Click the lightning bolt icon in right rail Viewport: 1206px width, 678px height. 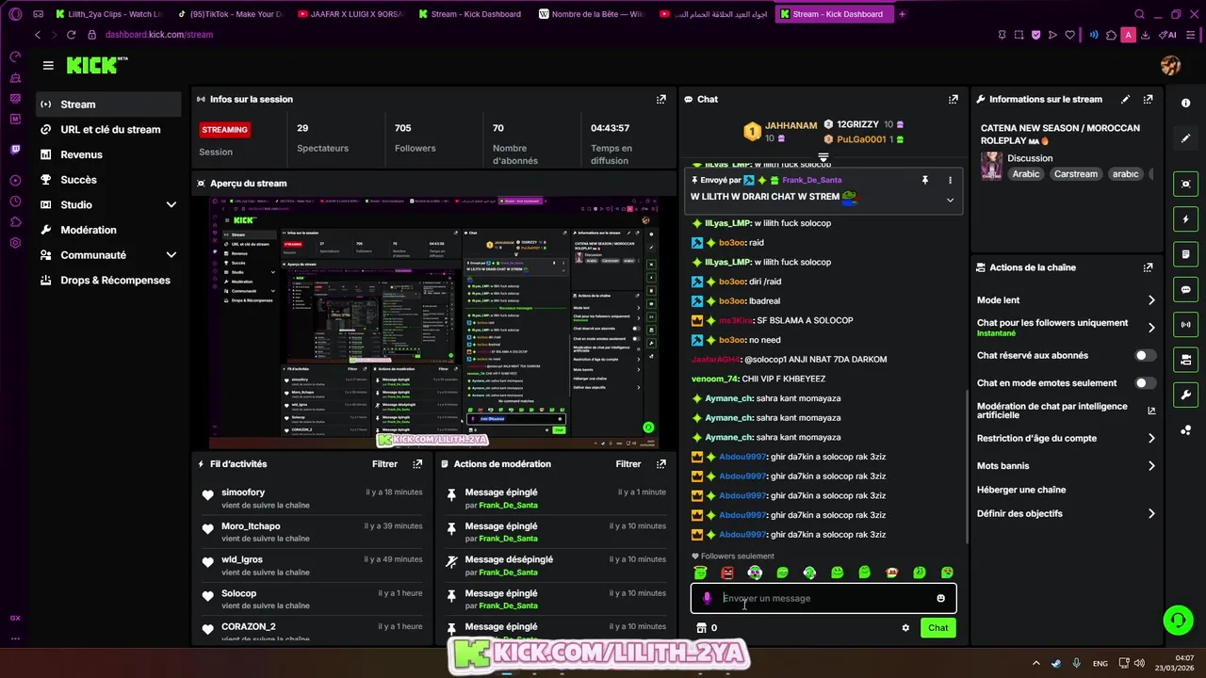tap(1186, 219)
